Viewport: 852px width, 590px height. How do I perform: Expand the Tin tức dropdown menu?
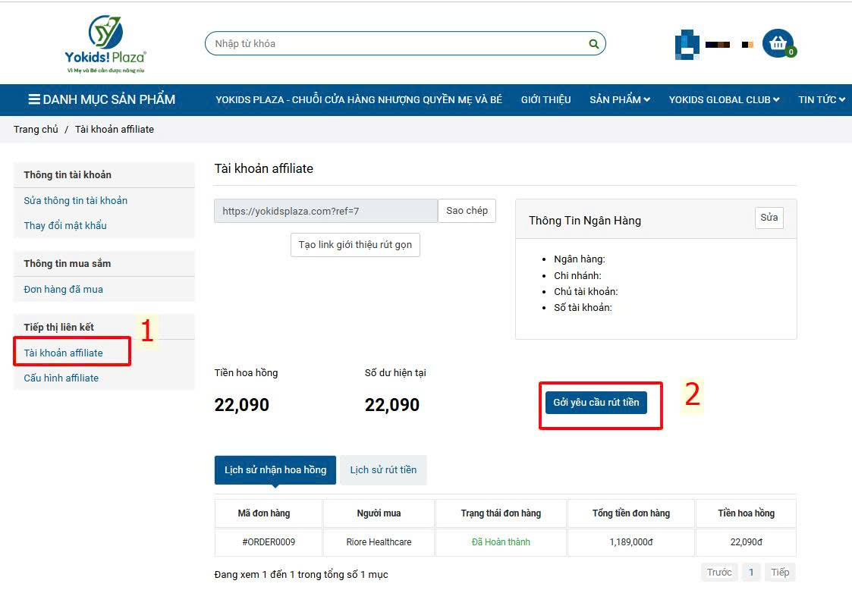[821, 99]
